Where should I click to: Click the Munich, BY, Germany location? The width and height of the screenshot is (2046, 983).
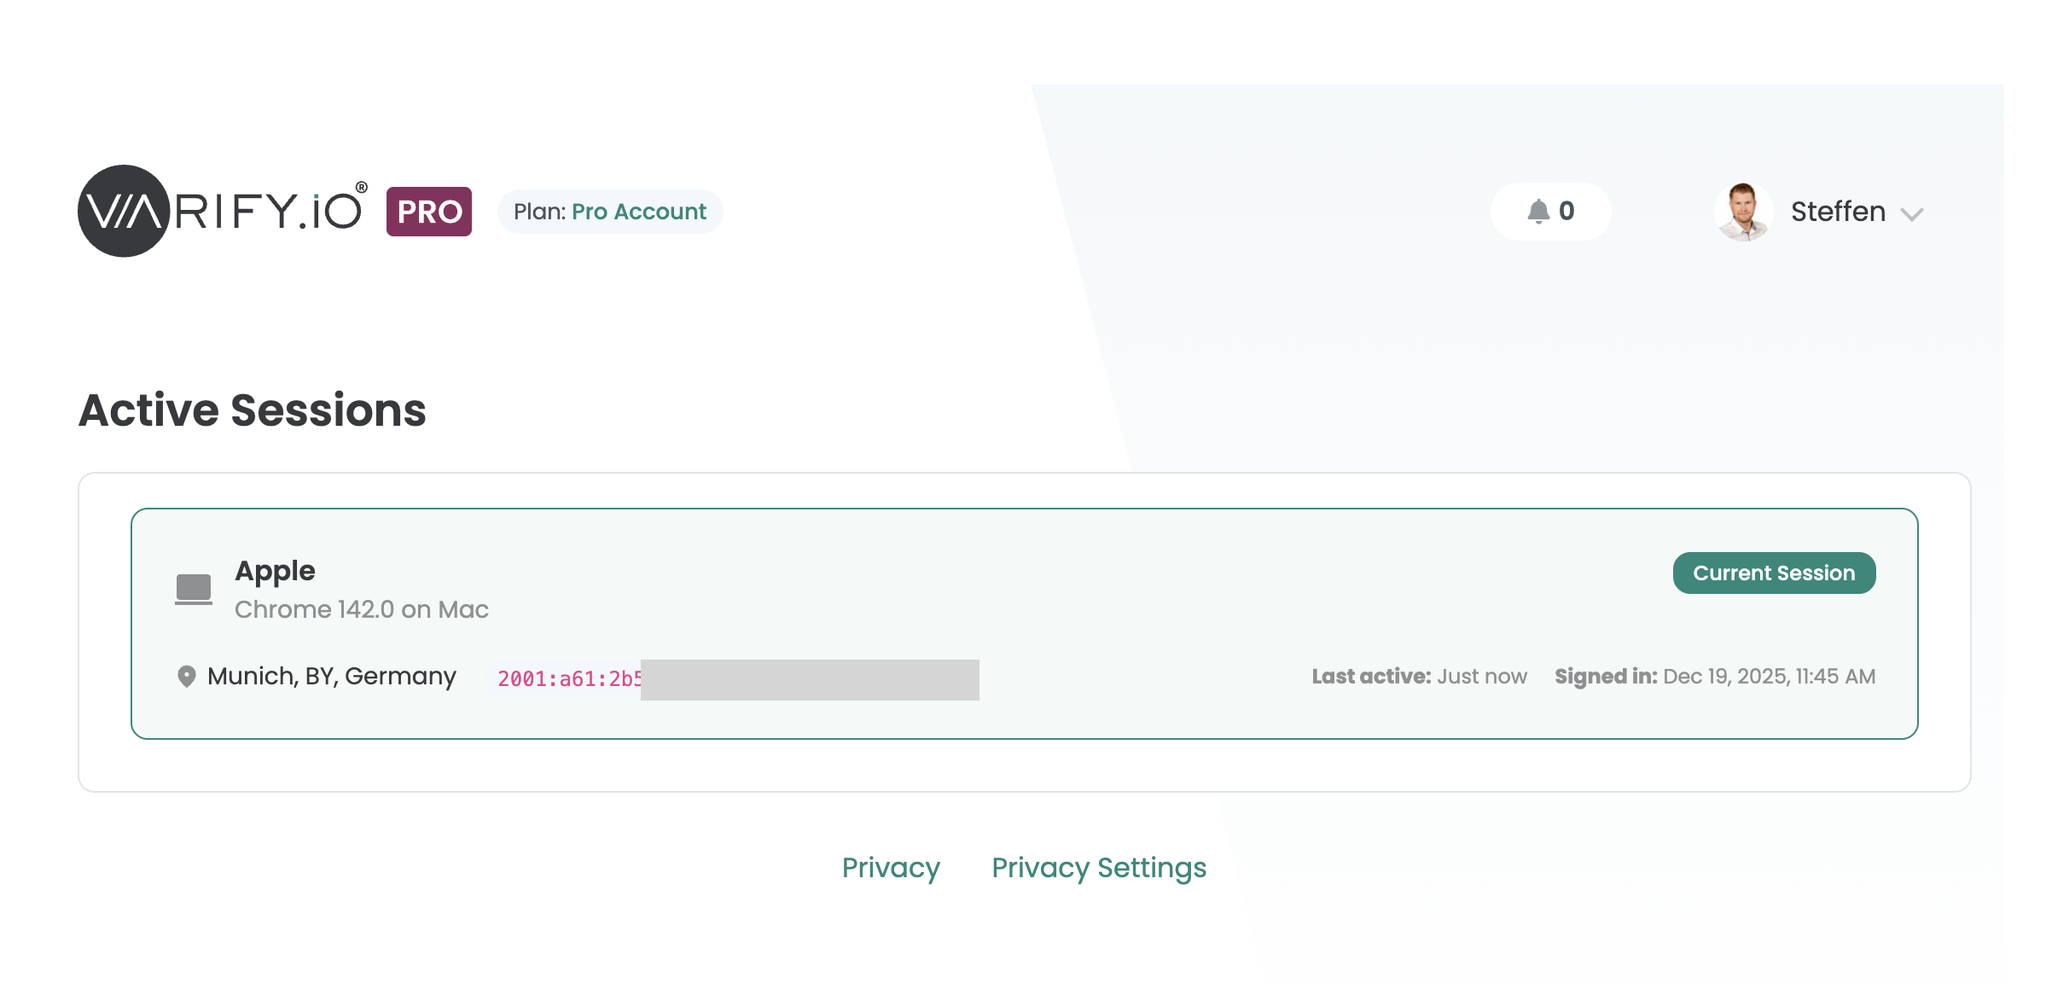pyautogui.click(x=331, y=677)
